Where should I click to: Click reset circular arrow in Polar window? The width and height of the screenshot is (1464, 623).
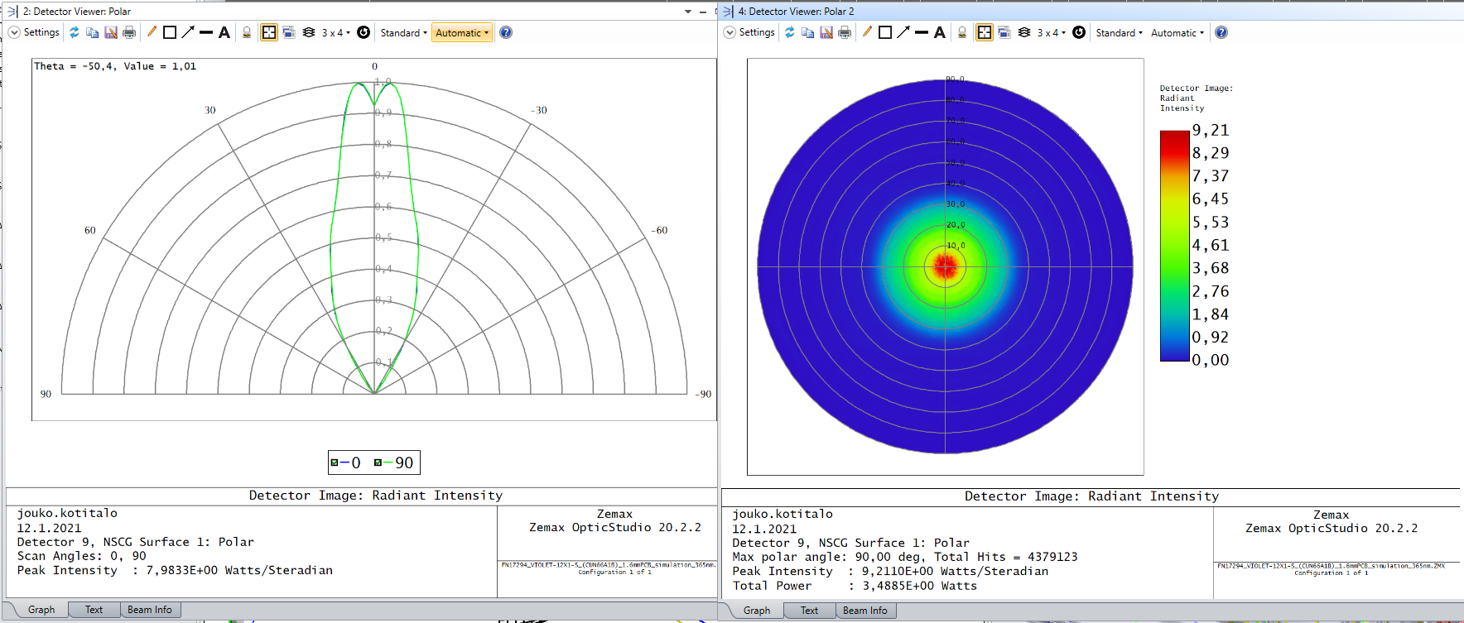tap(364, 32)
